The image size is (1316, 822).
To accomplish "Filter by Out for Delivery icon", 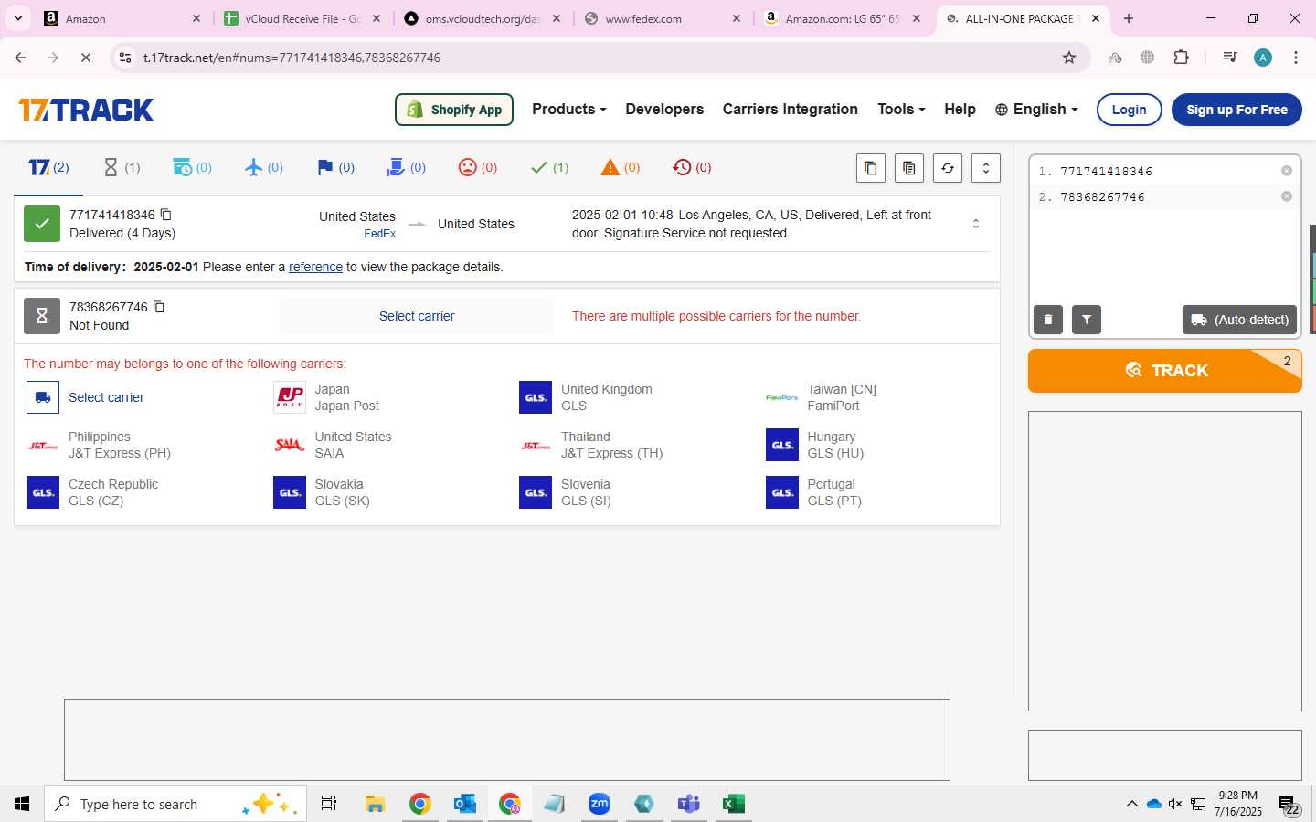I will 407,167.
